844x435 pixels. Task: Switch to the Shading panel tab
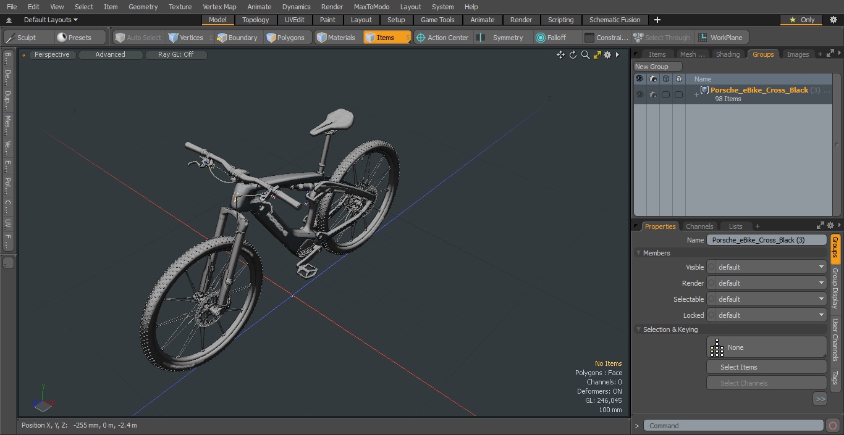coord(727,54)
